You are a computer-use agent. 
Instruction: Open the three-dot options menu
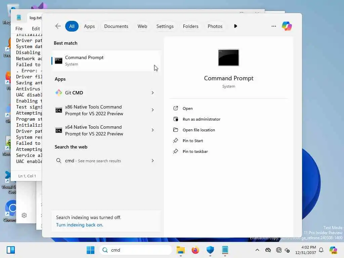273,26
